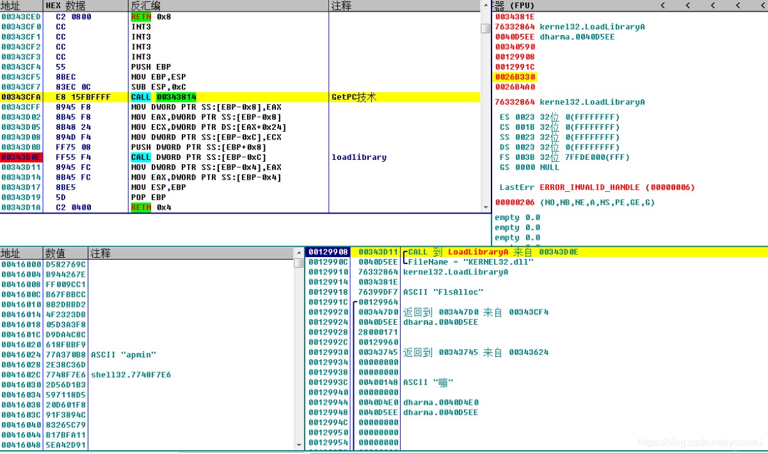Select stack address 0012993C
Viewport: 768px width, 454px height.
[x=328, y=382]
